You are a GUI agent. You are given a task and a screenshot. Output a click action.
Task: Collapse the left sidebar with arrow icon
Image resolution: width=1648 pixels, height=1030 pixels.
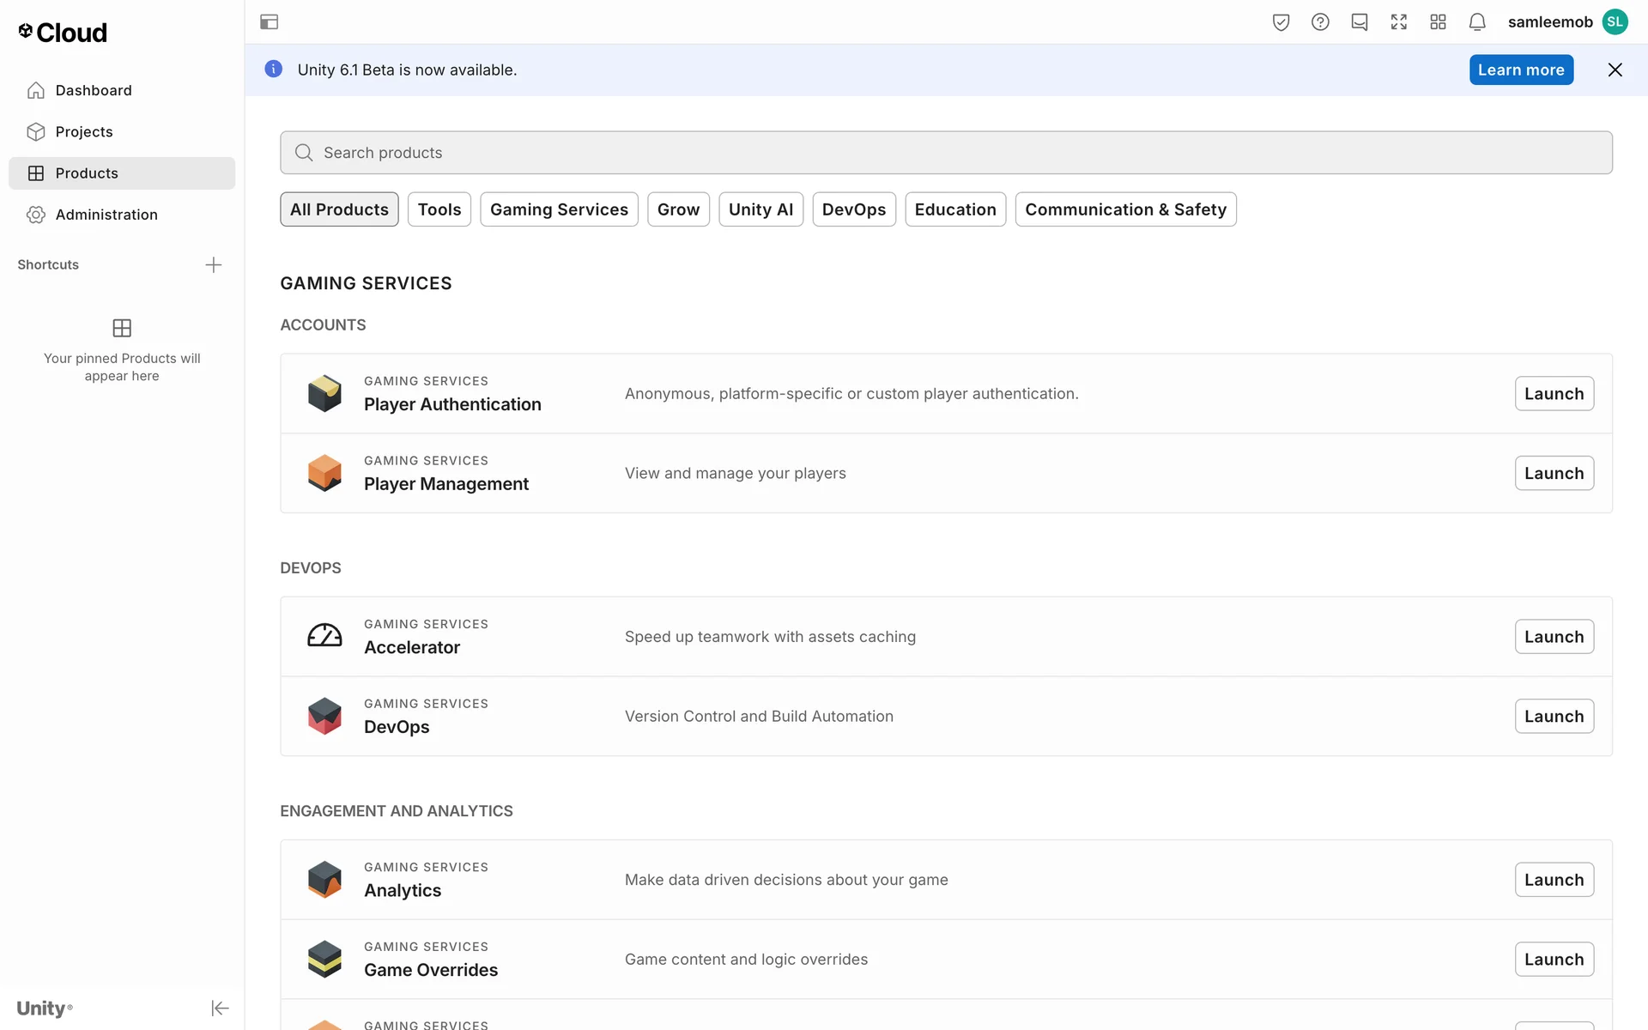point(220,1008)
